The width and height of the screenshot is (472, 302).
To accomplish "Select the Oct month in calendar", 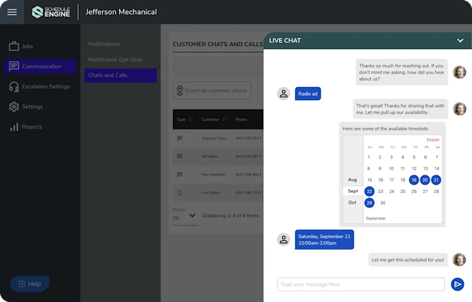I will (352, 202).
